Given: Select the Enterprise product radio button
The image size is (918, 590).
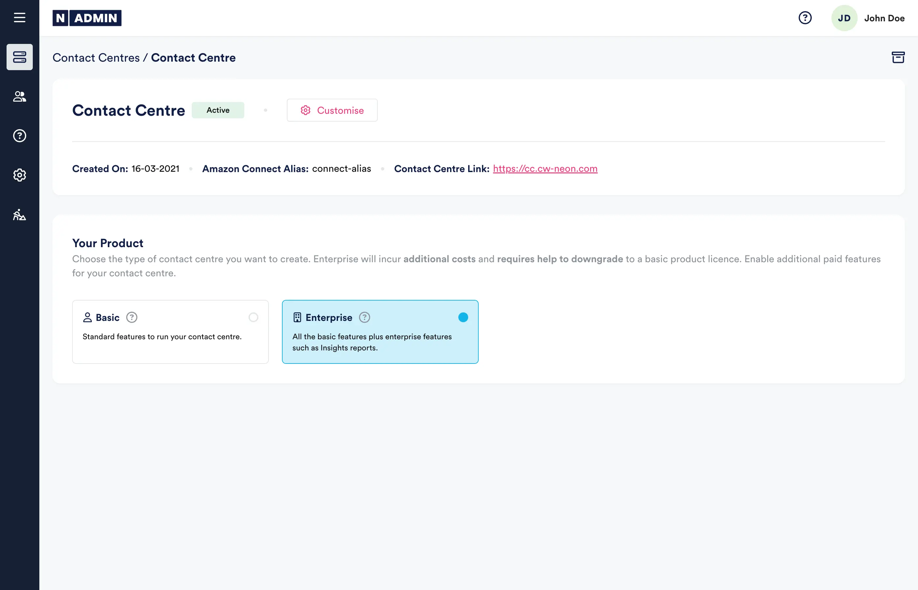Looking at the screenshot, I should [x=463, y=317].
